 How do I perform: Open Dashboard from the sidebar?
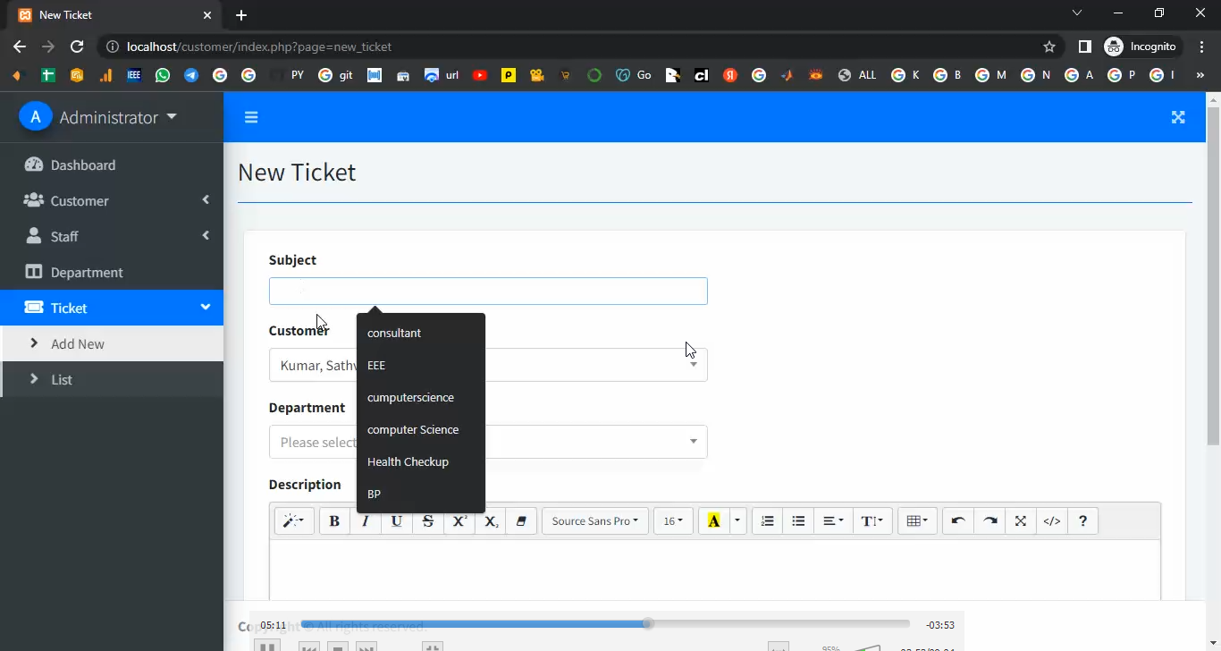[x=83, y=165]
